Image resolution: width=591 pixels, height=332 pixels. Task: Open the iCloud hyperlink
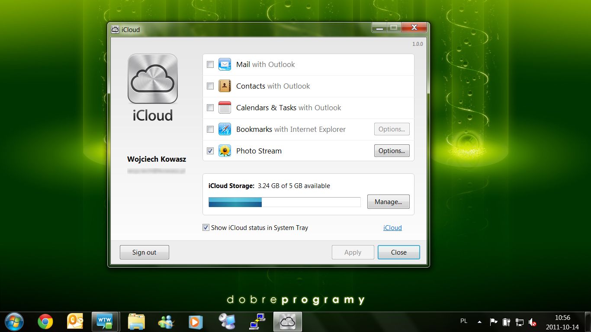click(x=392, y=228)
